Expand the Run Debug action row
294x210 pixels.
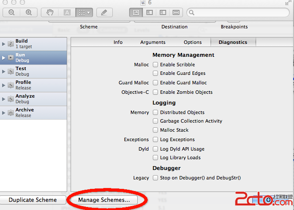(x=3, y=58)
